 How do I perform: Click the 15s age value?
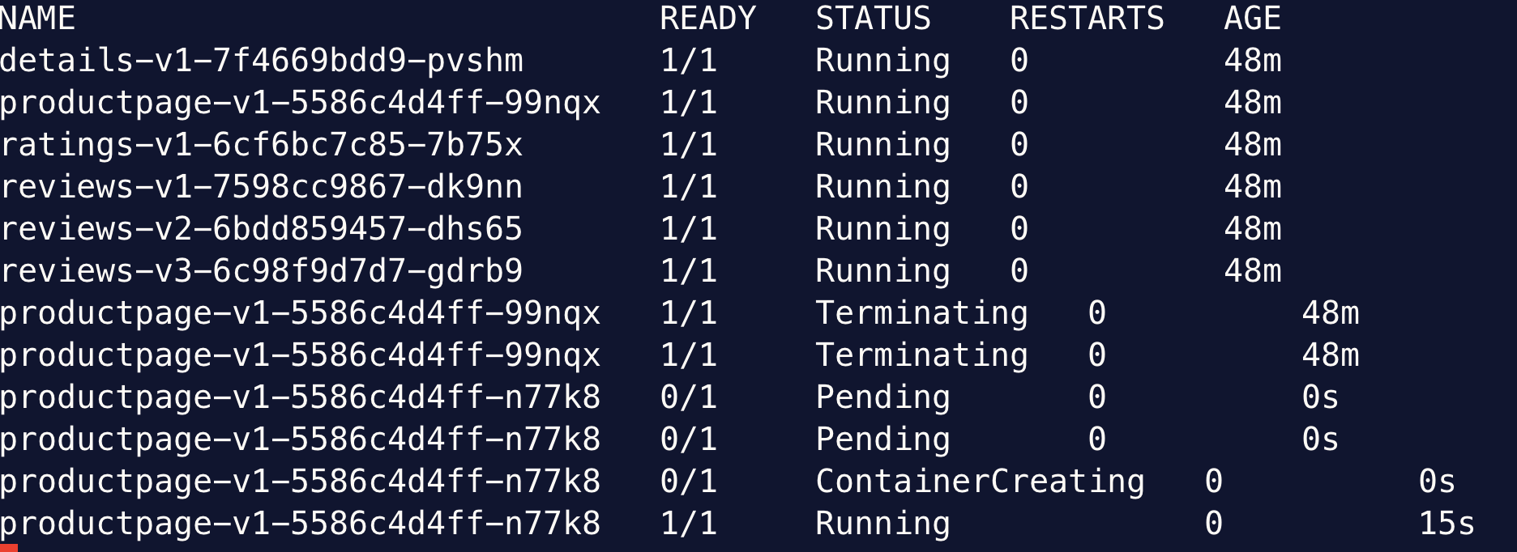tap(1446, 524)
